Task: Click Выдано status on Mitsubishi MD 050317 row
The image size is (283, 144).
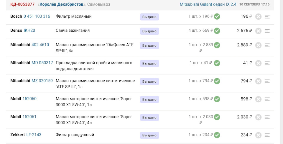Action: point(149,64)
